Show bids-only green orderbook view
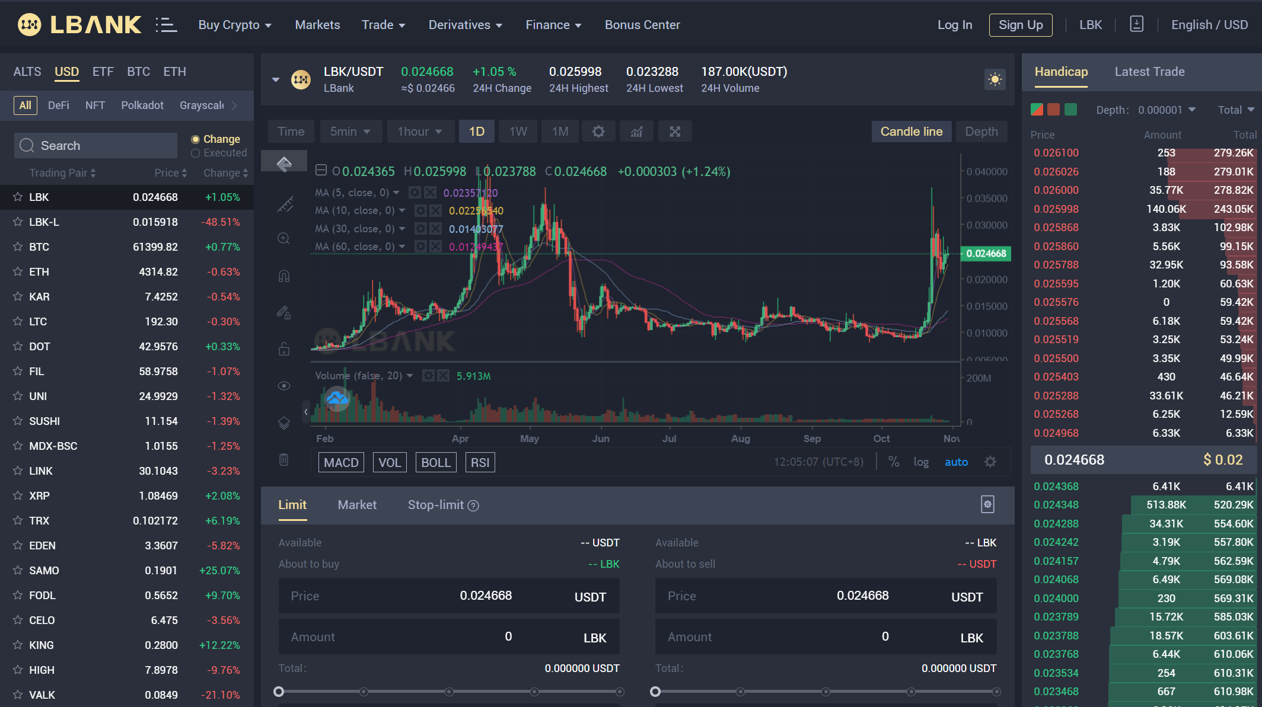1262x707 pixels. tap(1070, 110)
